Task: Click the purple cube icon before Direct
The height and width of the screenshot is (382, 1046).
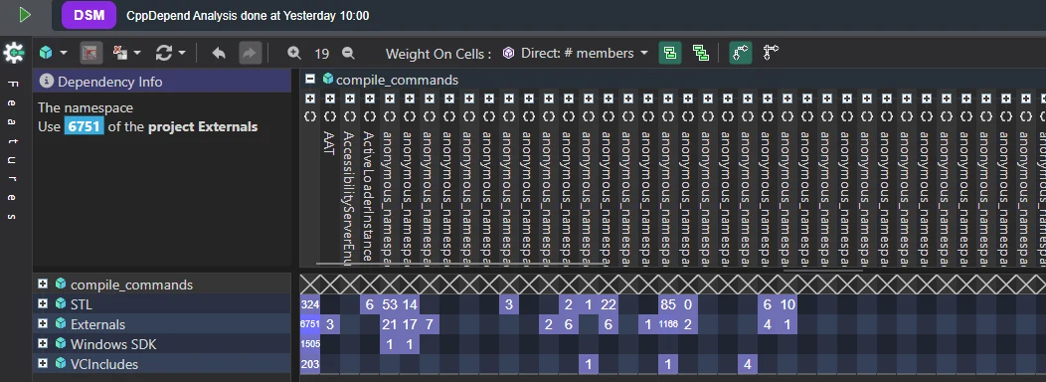Action: tap(509, 53)
